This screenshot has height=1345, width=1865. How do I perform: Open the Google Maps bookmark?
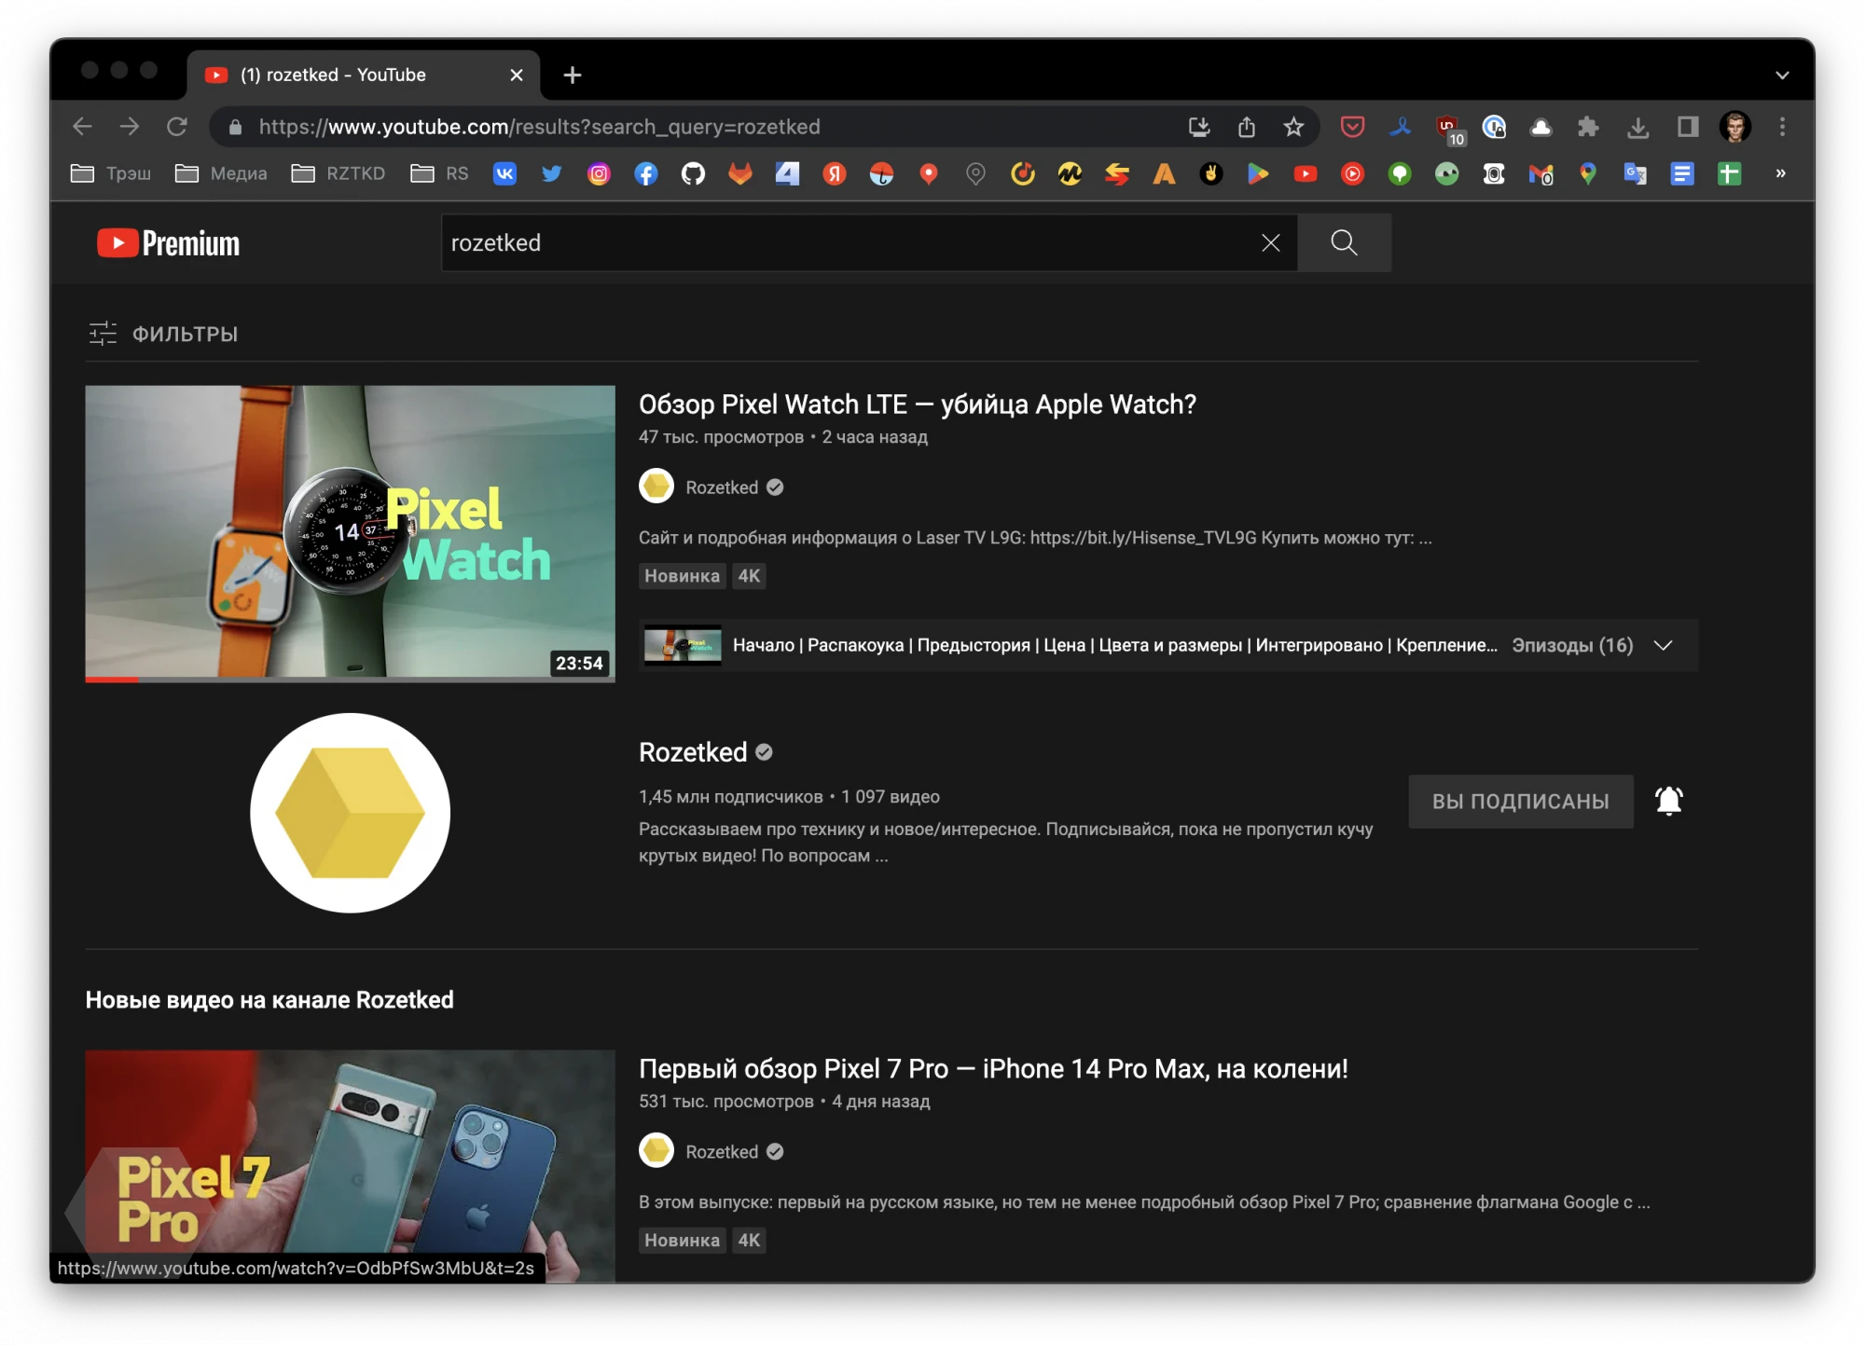coord(1588,173)
